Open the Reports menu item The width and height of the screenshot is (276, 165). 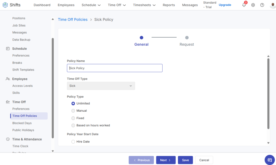pyautogui.click(x=169, y=5)
